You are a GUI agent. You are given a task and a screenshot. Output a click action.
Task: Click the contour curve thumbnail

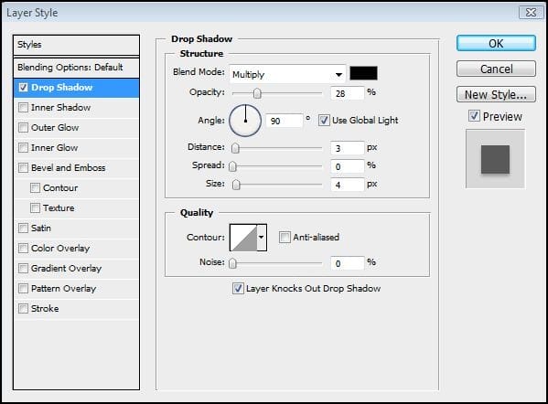tap(243, 238)
